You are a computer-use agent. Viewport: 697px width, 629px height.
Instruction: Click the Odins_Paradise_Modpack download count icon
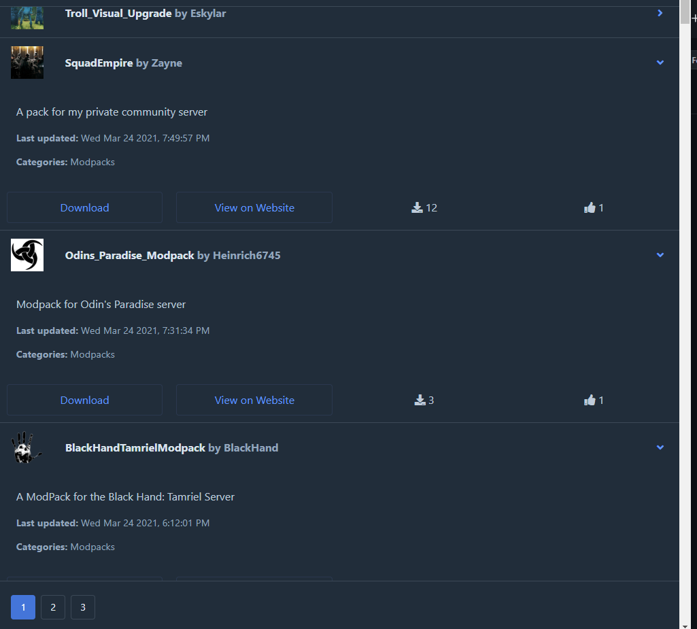[x=420, y=400]
